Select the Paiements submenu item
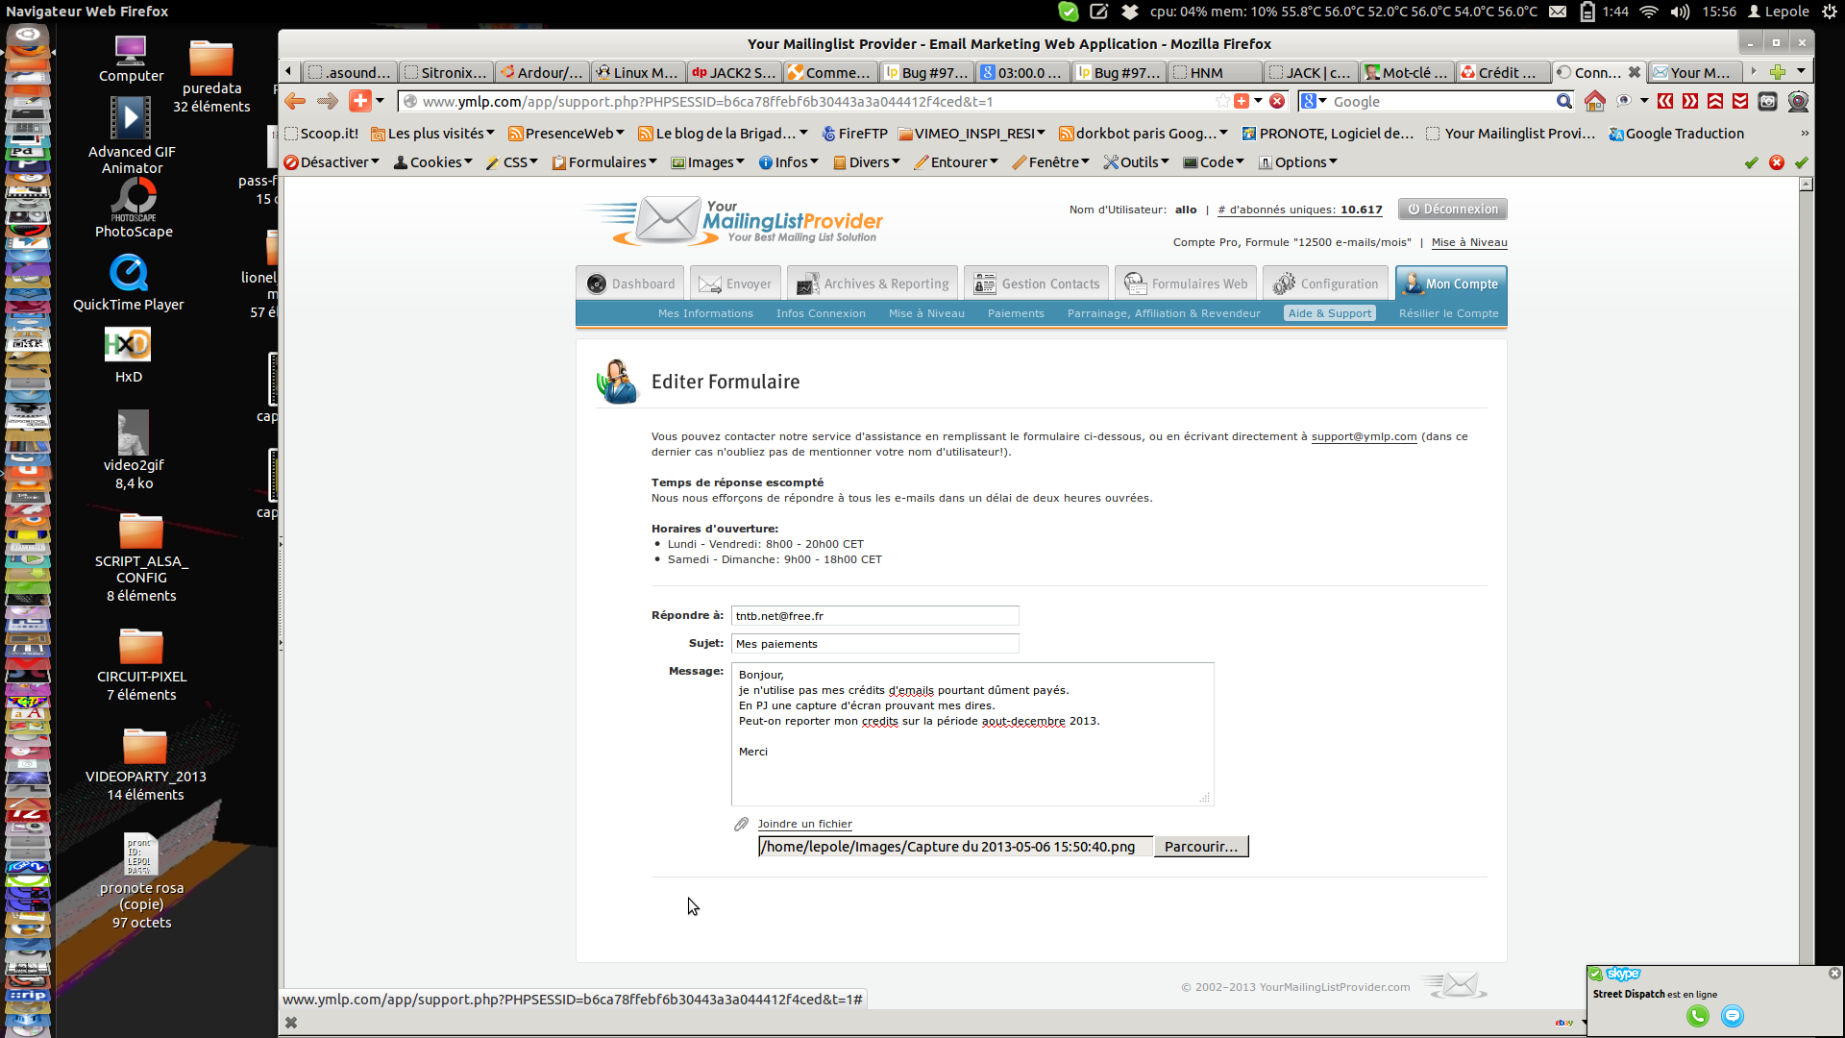Viewport: 1845px width, 1038px height. pos(1015,313)
